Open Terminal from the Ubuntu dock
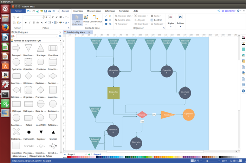The height and width of the screenshot is (163, 246). 5,94
